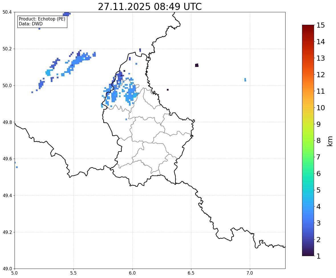336x278 pixels.
Task: Click the small dark echo pixel near 6.3 east
Action: 167,90
